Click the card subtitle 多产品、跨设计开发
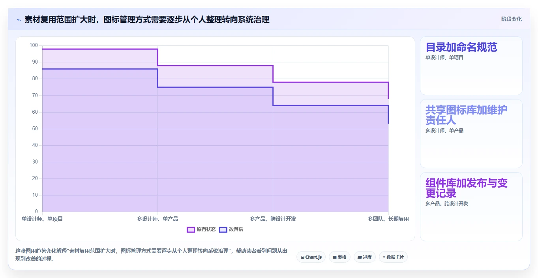 pos(447,204)
